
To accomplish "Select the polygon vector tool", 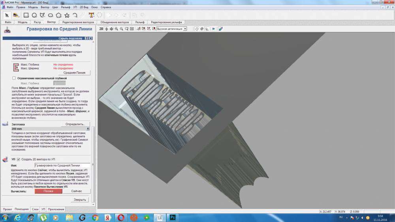I will point(59,15).
